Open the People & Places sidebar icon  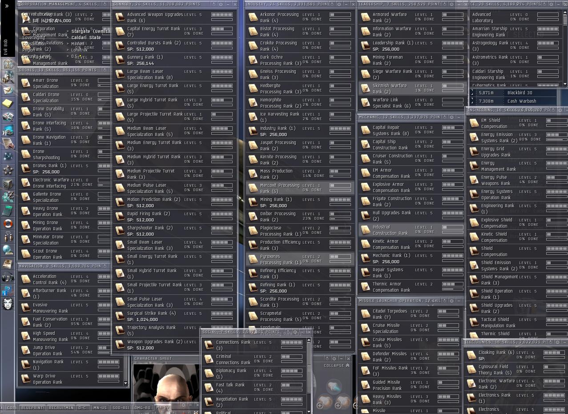tap(8, 77)
